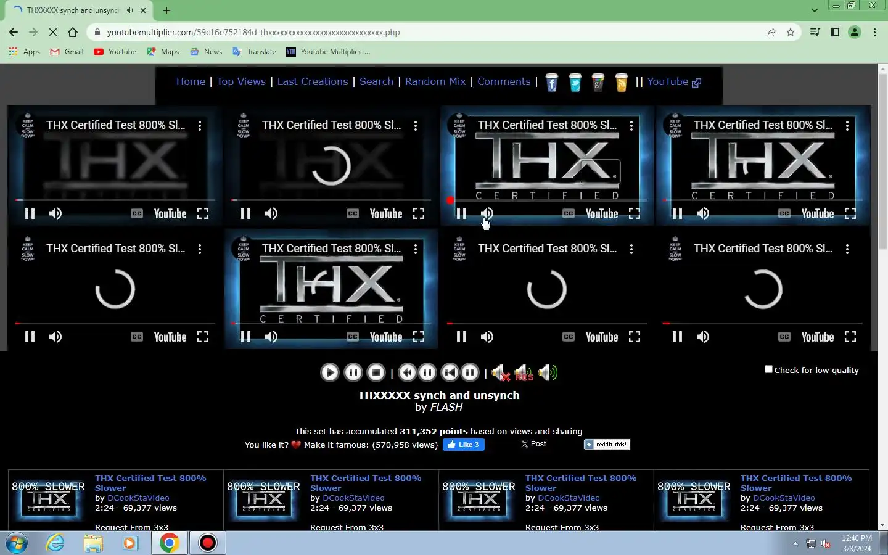Enter fullscreen on first top-row video
The width and height of the screenshot is (888, 555).
[x=203, y=213]
